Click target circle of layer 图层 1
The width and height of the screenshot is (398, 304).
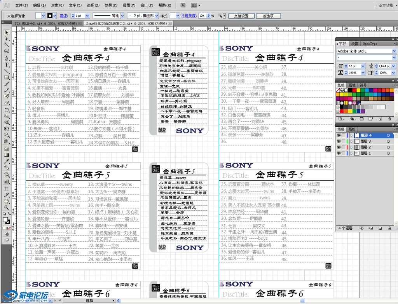tap(388, 153)
